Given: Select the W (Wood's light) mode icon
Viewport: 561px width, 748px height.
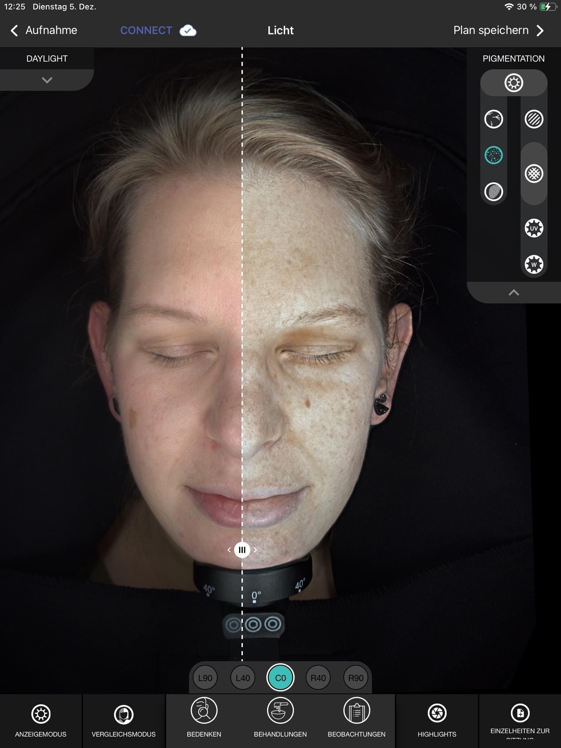Looking at the screenshot, I should (x=534, y=264).
